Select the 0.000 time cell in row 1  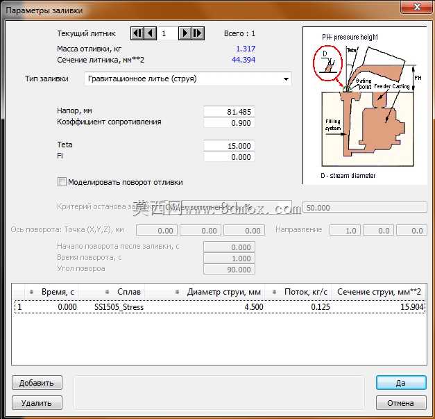tap(67, 307)
